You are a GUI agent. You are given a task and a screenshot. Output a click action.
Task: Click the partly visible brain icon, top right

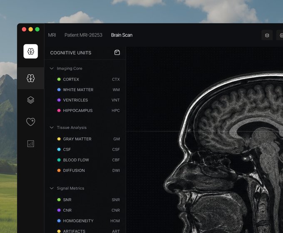tap(280, 35)
